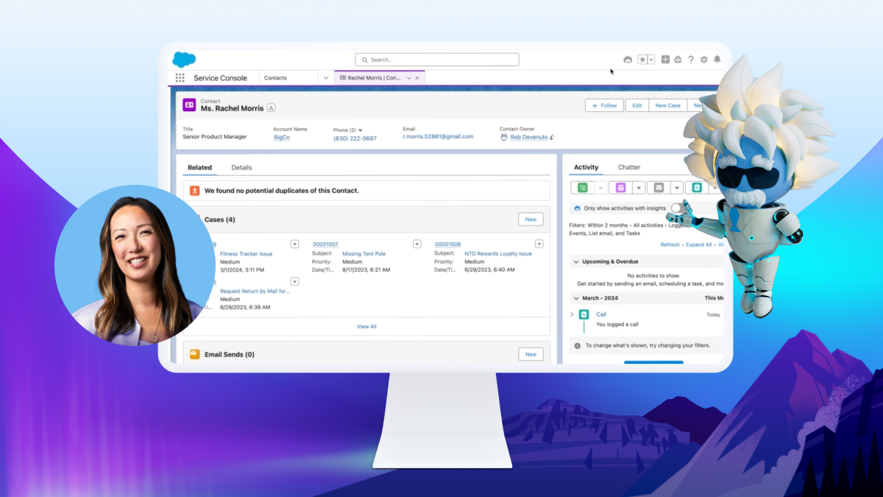
Task: Click the favorites star icon
Action: click(x=642, y=59)
